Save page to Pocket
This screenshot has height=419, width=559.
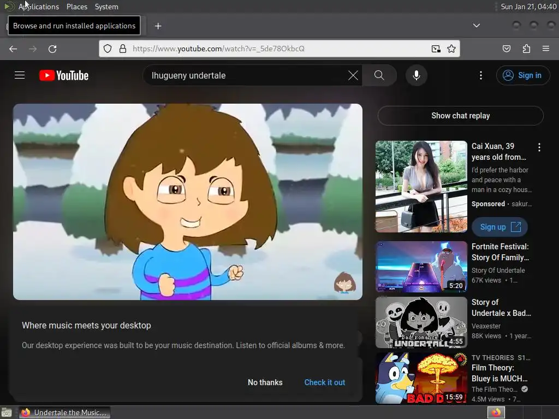pyautogui.click(x=506, y=49)
